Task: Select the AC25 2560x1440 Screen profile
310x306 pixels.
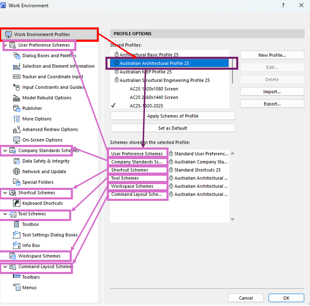Action: click(169, 97)
